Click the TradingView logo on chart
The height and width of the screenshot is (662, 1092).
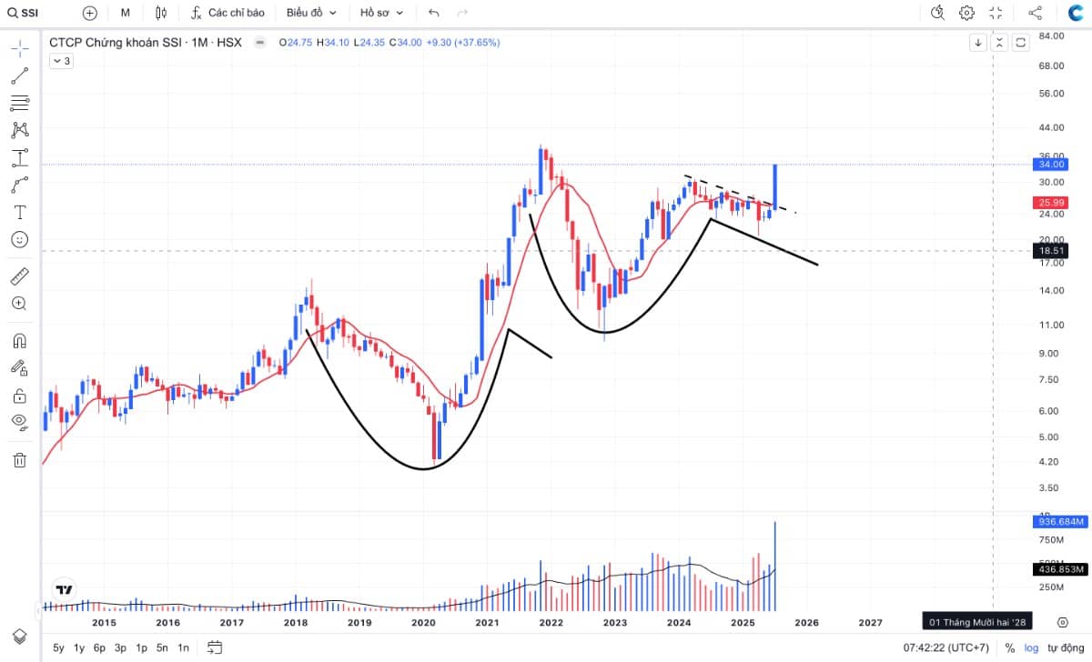click(64, 589)
